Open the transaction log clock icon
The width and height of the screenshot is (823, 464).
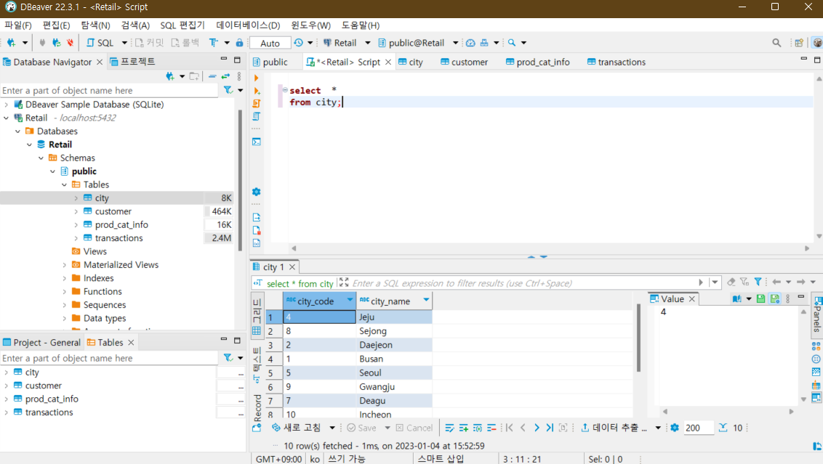point(299,43)
